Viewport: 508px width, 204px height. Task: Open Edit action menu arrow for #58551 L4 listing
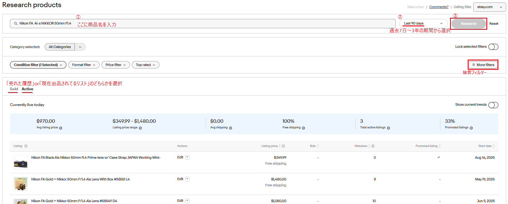187,179
